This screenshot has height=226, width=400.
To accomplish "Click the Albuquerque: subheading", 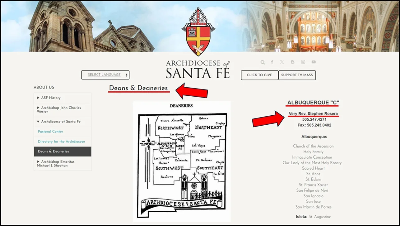I will [x=314, y=137].
